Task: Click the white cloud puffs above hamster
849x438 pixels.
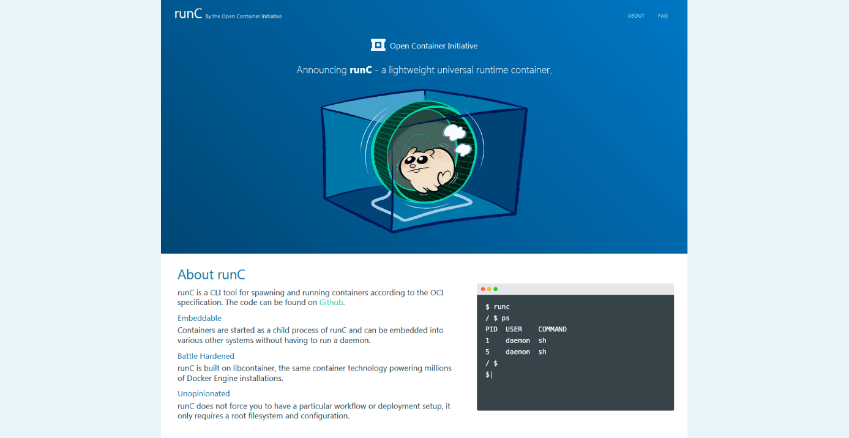Action: (457, 138)
